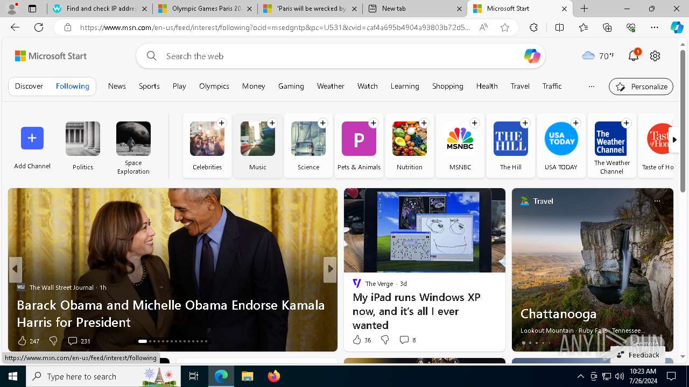Add page to favorites star icon
Image resolution: width=689 pixels, height=387 pixels.
[505, 27]
